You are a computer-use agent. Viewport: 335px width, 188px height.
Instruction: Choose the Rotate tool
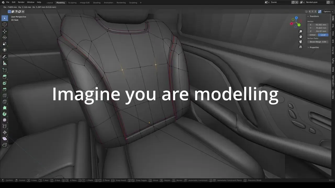tap(4, 37)
